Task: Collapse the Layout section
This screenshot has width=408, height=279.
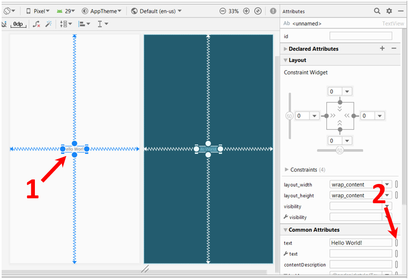Action: [286, 60]
